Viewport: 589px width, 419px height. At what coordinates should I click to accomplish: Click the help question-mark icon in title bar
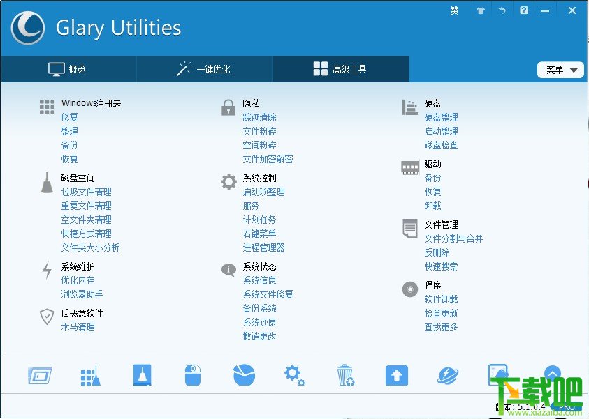[x=523, y=11]
